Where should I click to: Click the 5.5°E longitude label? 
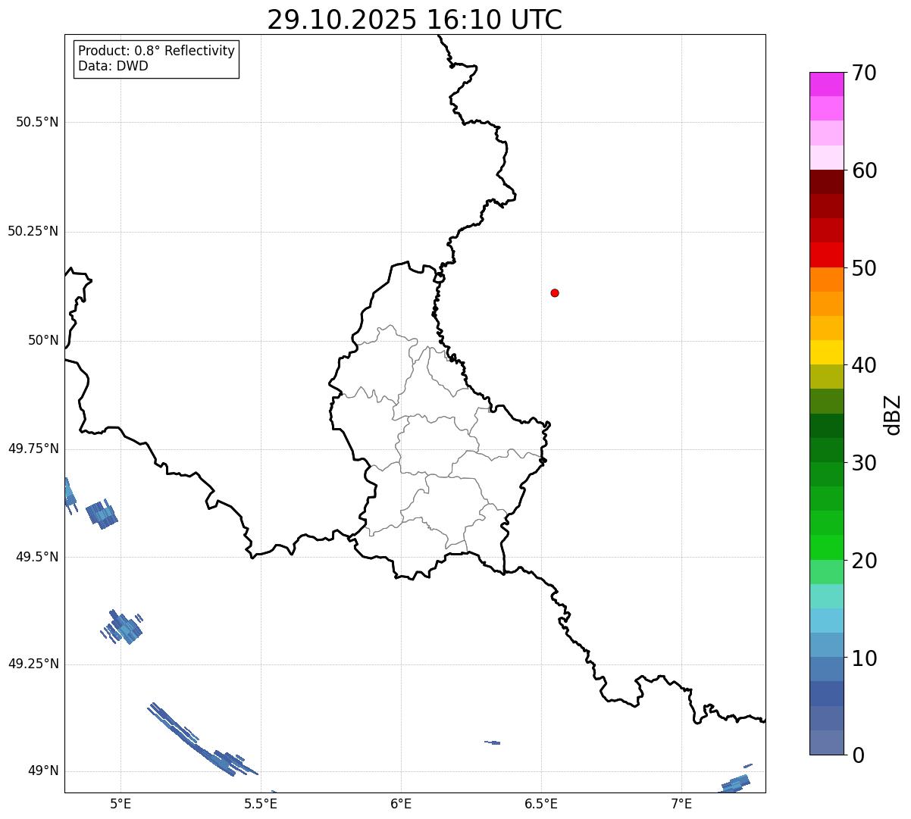261,803
